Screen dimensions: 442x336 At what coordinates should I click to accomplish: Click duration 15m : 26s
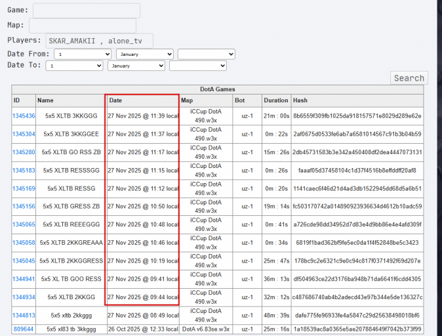pyautogui.click(x=276, y=152)
